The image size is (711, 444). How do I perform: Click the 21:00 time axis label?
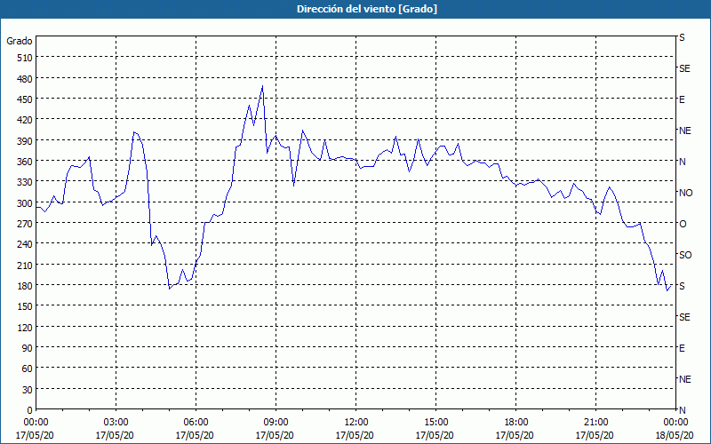pos(595,423)
